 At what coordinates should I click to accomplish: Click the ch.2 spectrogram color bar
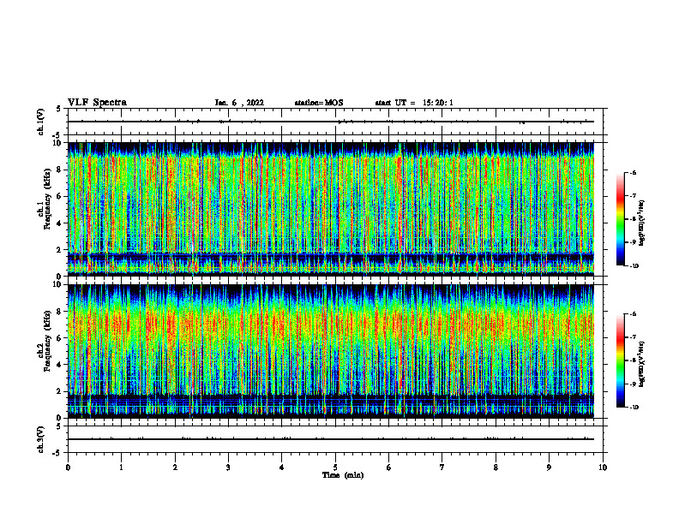point(621,360)
